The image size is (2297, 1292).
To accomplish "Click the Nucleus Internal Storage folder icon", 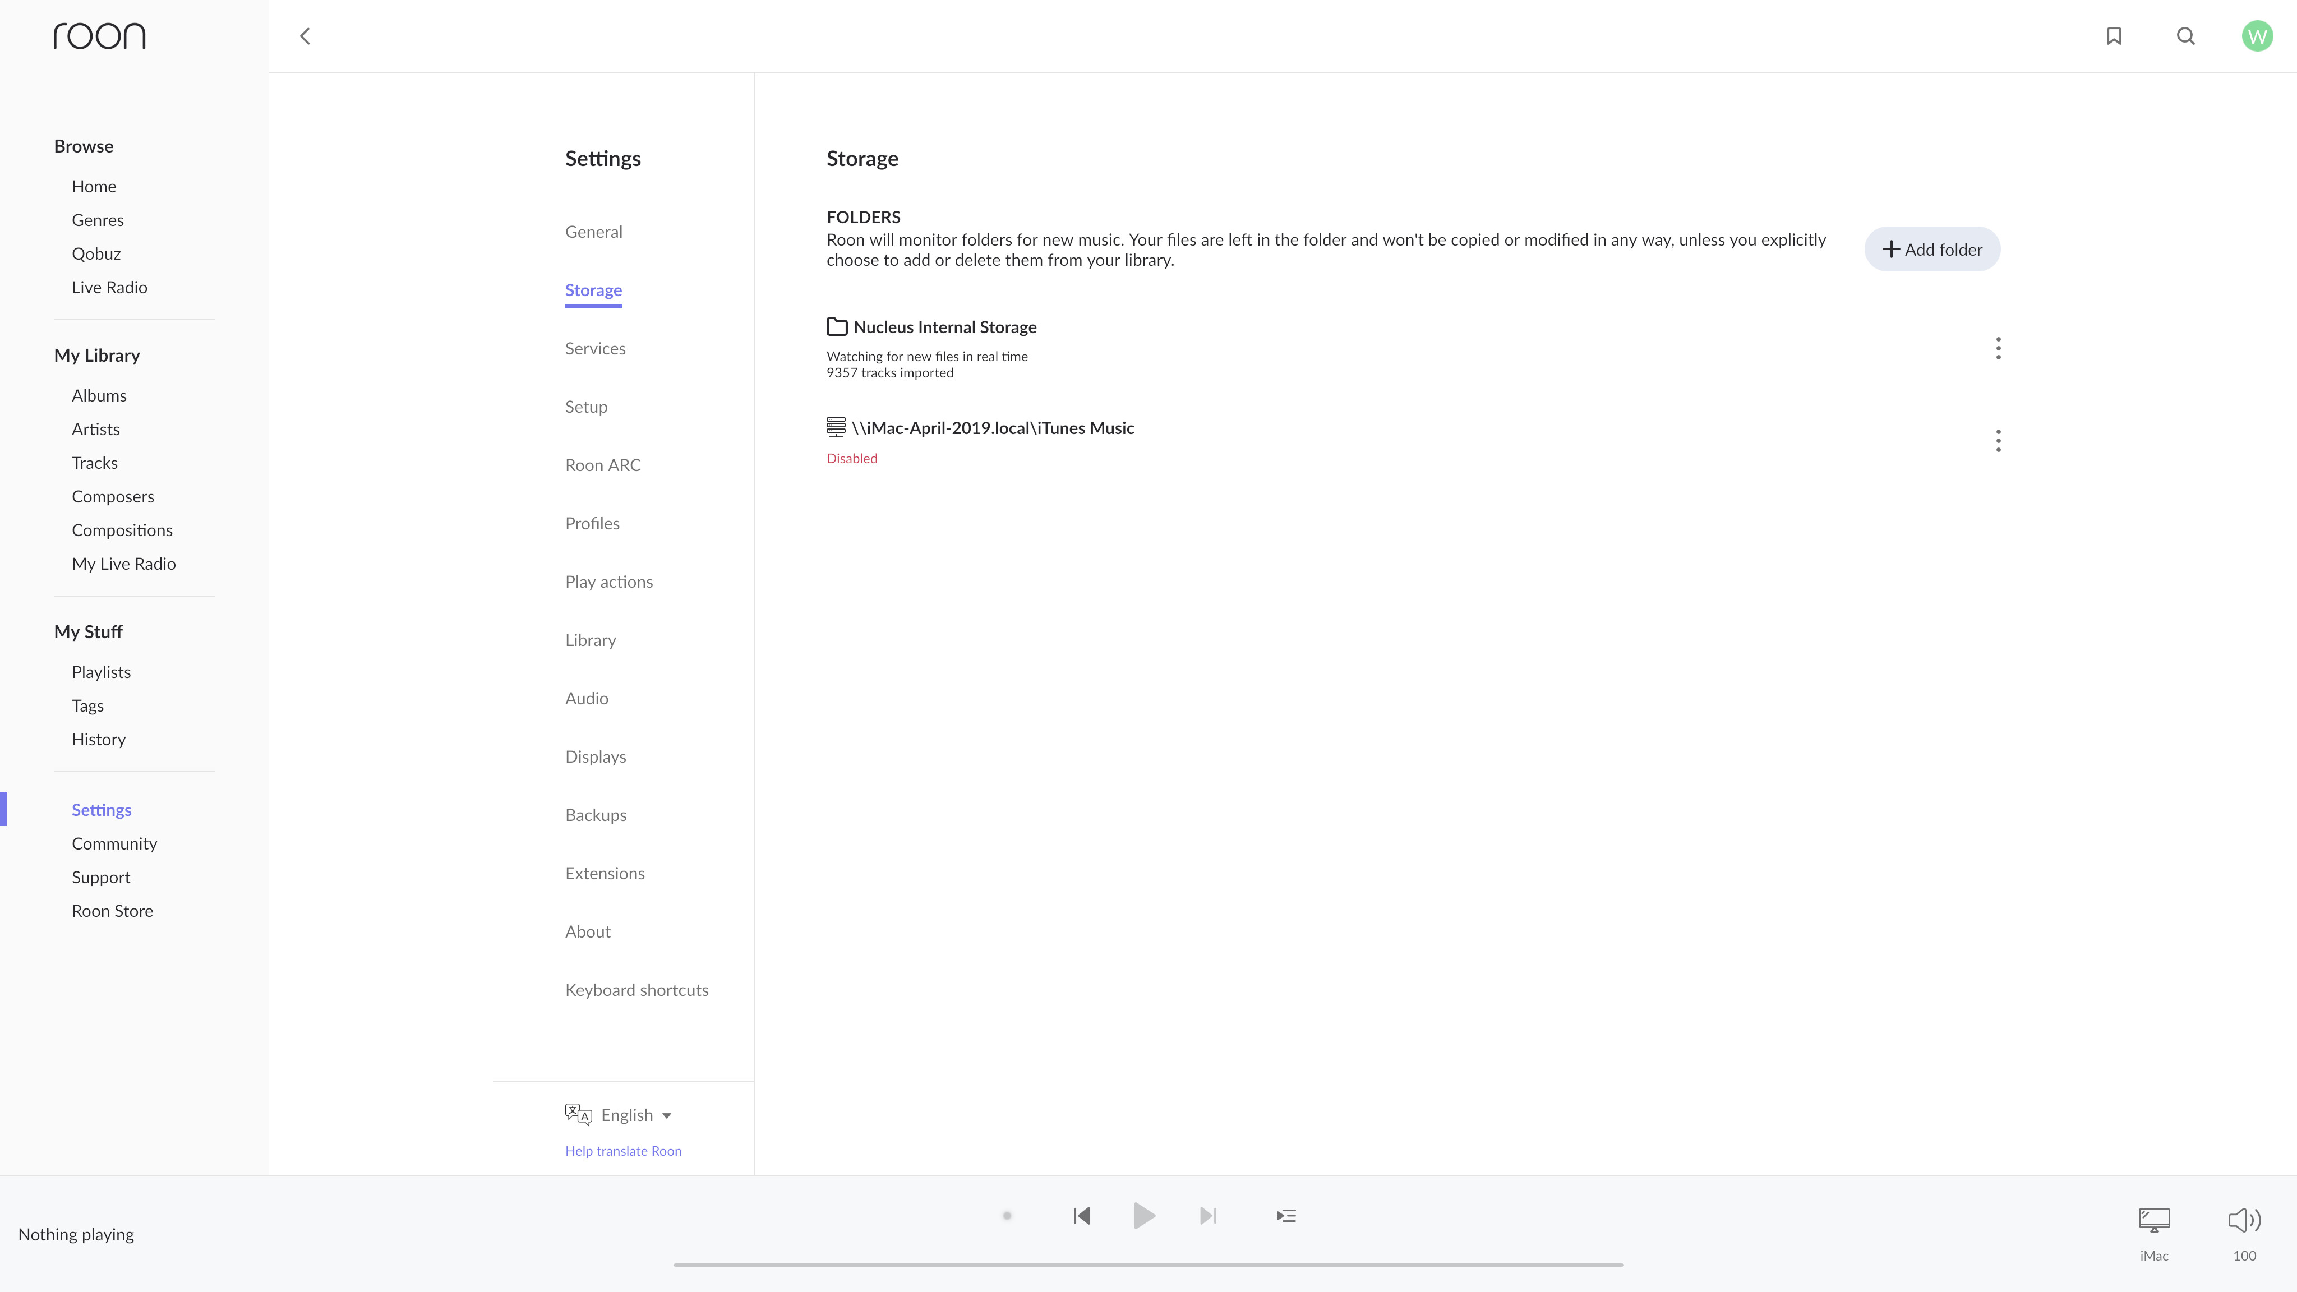I will click(836, 326).
